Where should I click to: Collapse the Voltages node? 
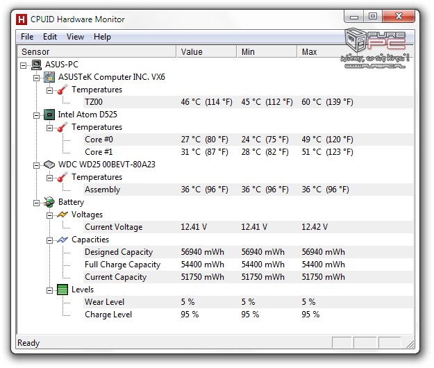pyautogui.click(x=49, y=215)
